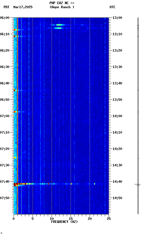This screenshot has height=236, width=150.
Task: Click the 06:10 PDT time label
Action: [x=5, y=34]
